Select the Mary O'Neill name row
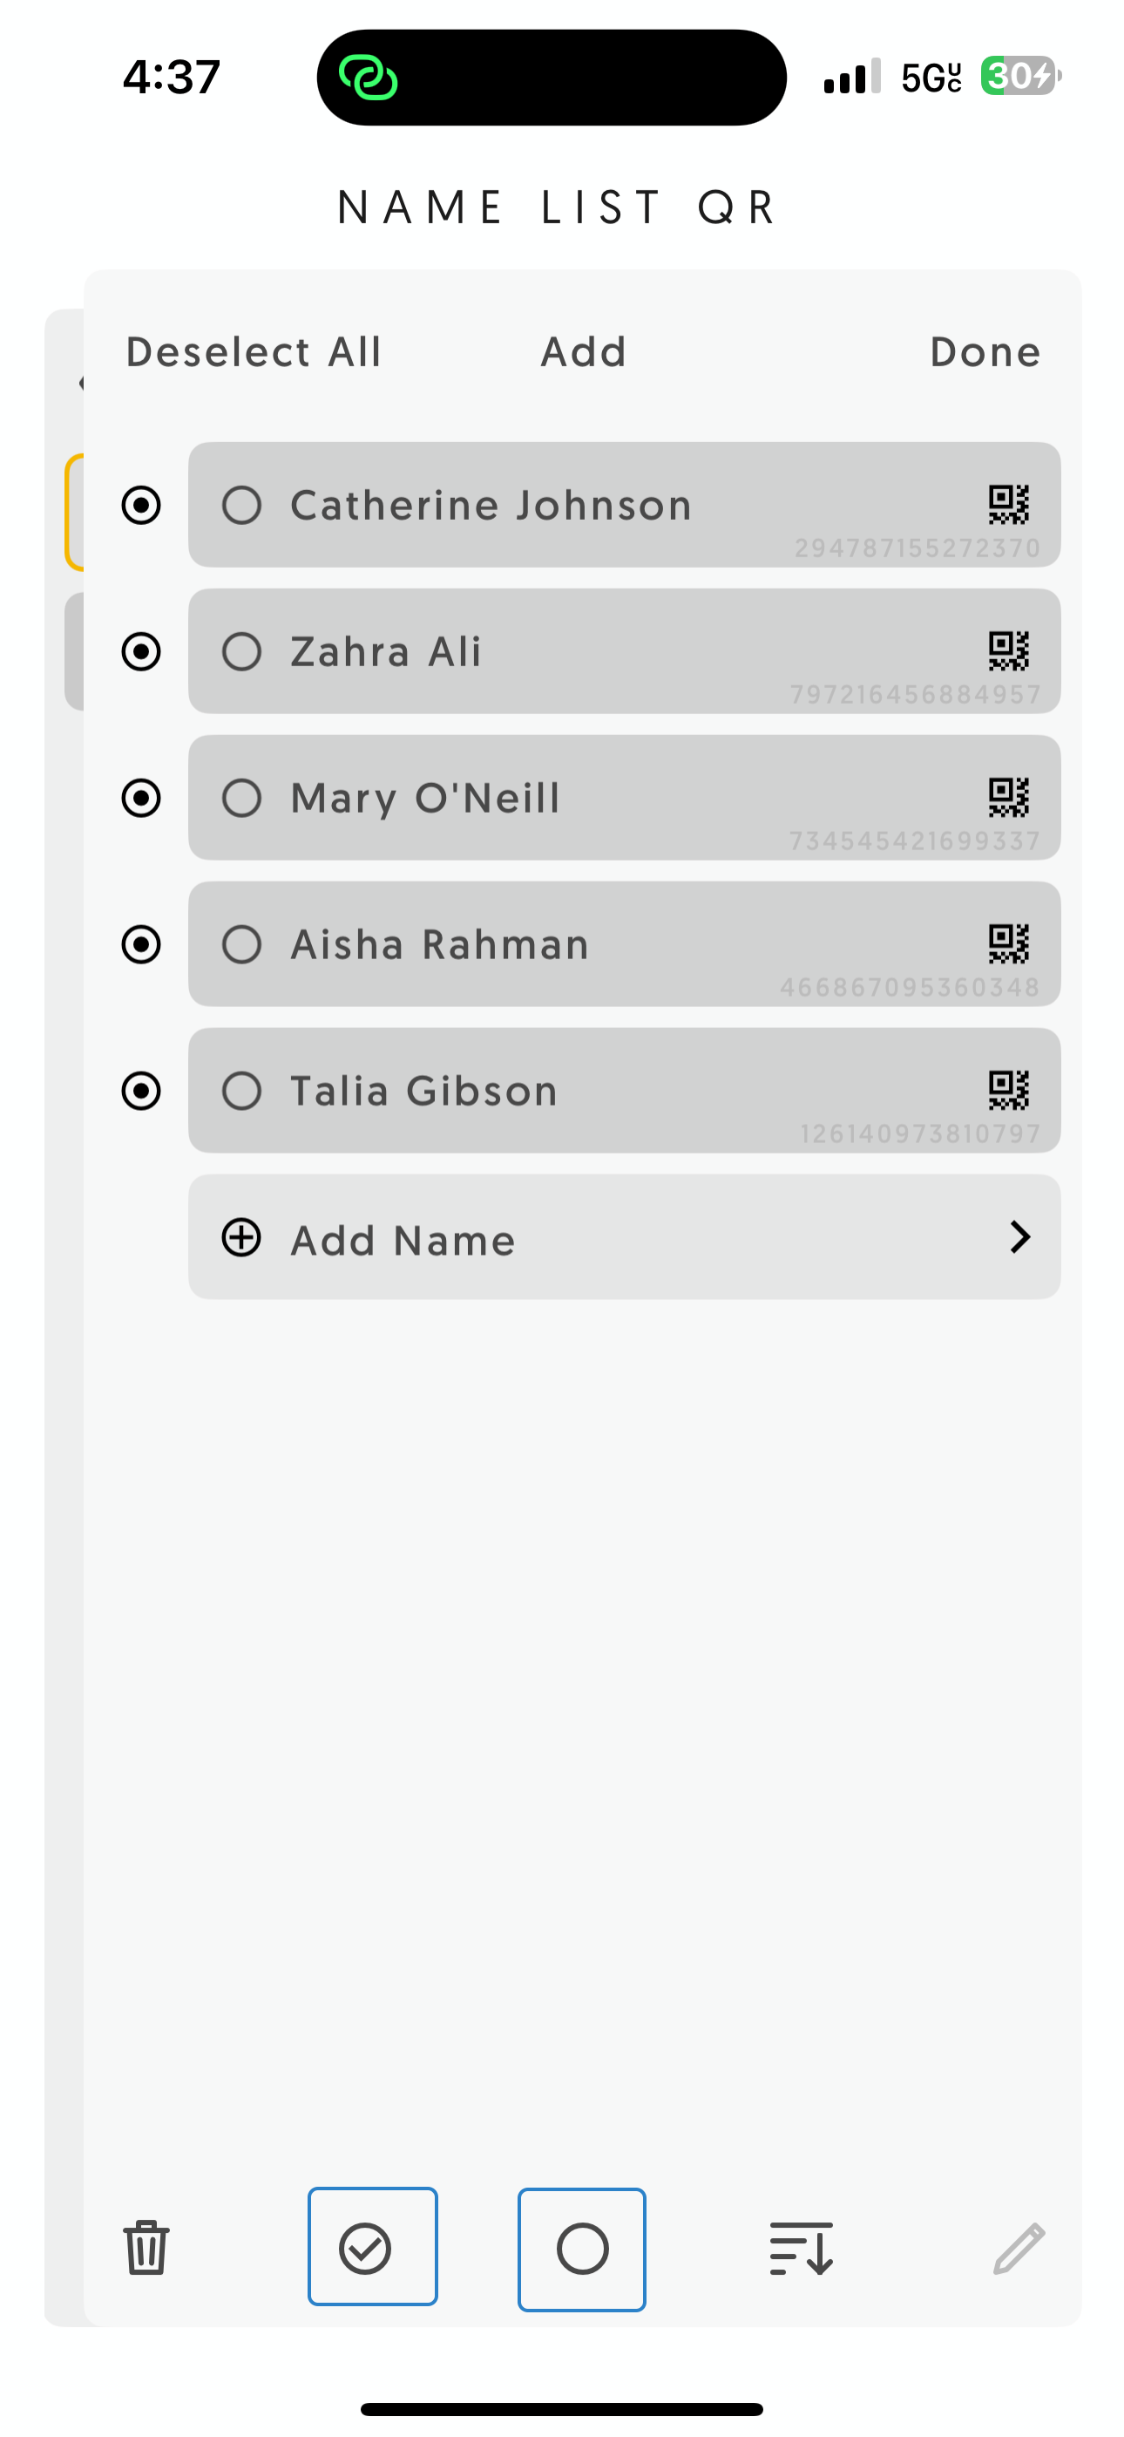1124x2437 pixels. pos(624,798)
